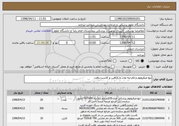Click the شهر محل تحویل field
Image resolution: width=179 pixels, height=126 pixels.
pos(127,55)
